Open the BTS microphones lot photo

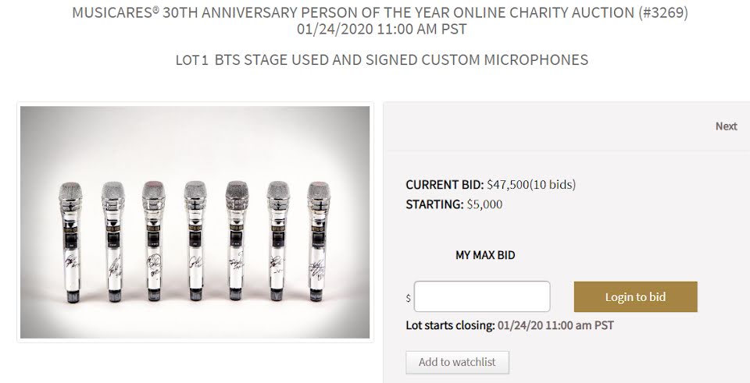click(x=195, y=222)
